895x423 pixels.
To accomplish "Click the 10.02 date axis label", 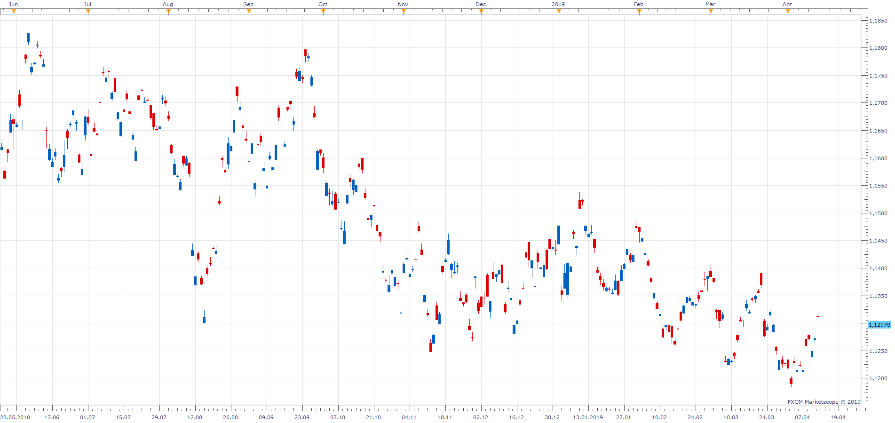I will click(659, 417).
